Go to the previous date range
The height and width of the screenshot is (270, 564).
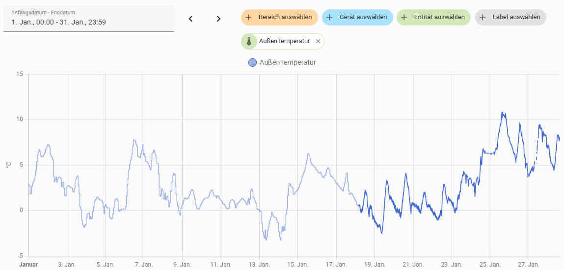pos(190,19)
